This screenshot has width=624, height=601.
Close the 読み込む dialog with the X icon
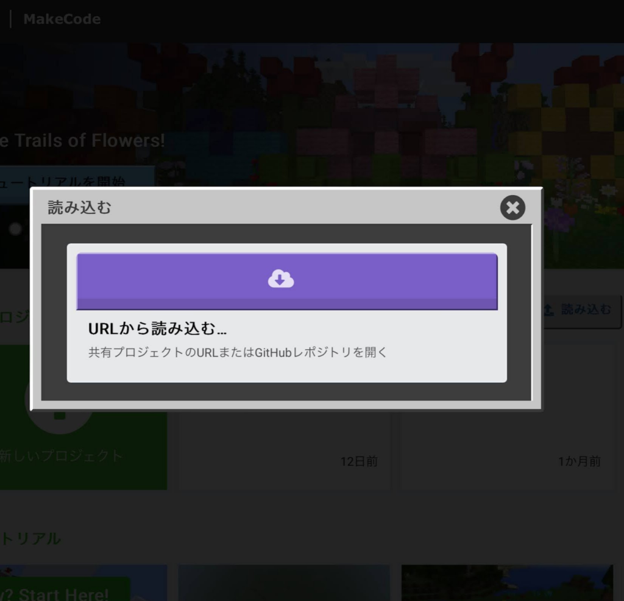[x=512, y=208]
